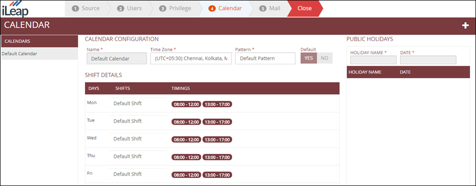Go to the Users step
The image size is (476, 186).
coord(130,8)
